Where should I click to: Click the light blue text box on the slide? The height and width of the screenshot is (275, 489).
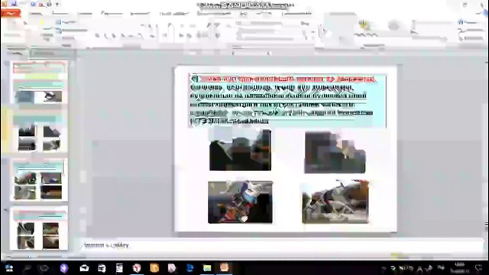click(287, 100)
